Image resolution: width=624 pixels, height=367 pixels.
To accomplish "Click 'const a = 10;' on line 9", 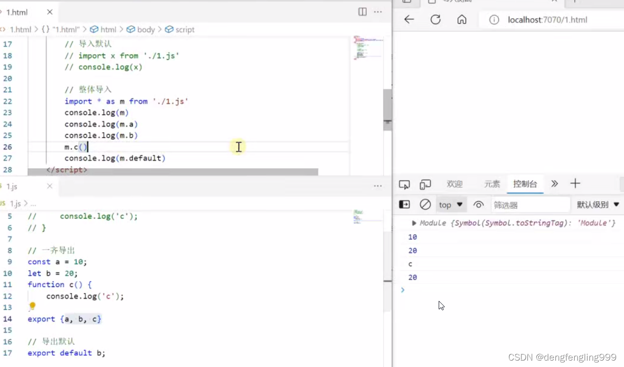I will [57, 261].
